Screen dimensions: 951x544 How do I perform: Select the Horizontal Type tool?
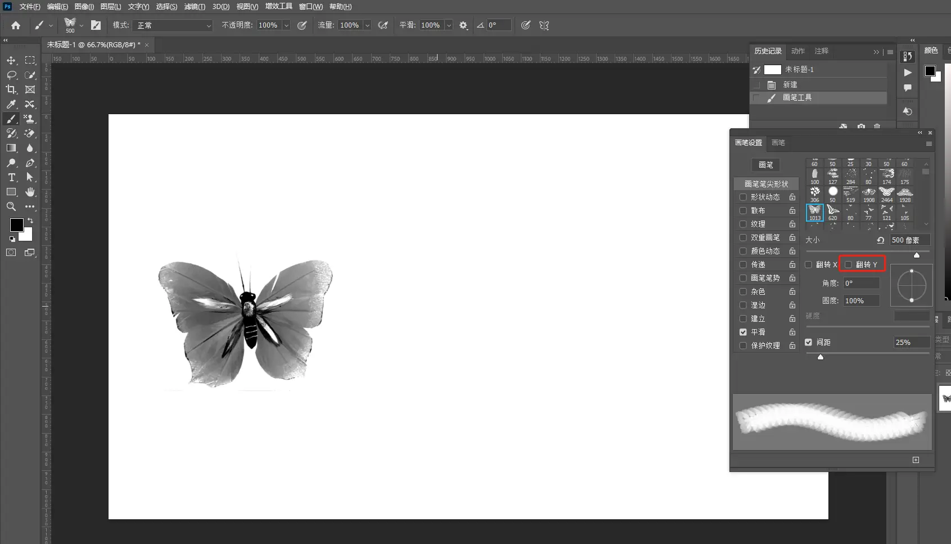click(x=11, y=177)
